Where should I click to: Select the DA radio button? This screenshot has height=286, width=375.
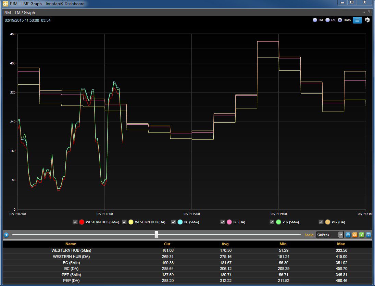[x=315, y=20]
